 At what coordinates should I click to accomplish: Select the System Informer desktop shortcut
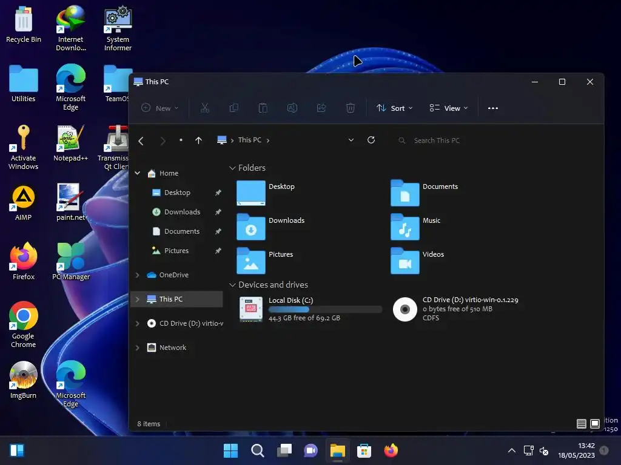click(118, 28)
